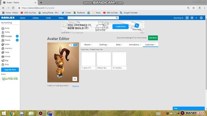Click the avatar 3D preview image
This screenshot has height=116, width=207.
pos(63,62)
